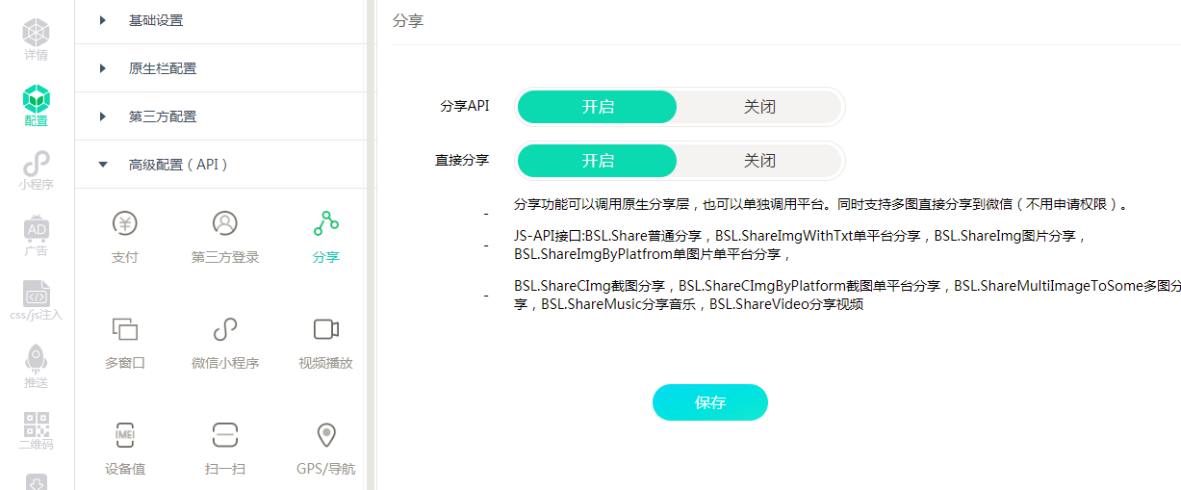Open the 高级配置（API）menu row
This screenshot has width=1181, height=490.
click(x=220, y=165)
